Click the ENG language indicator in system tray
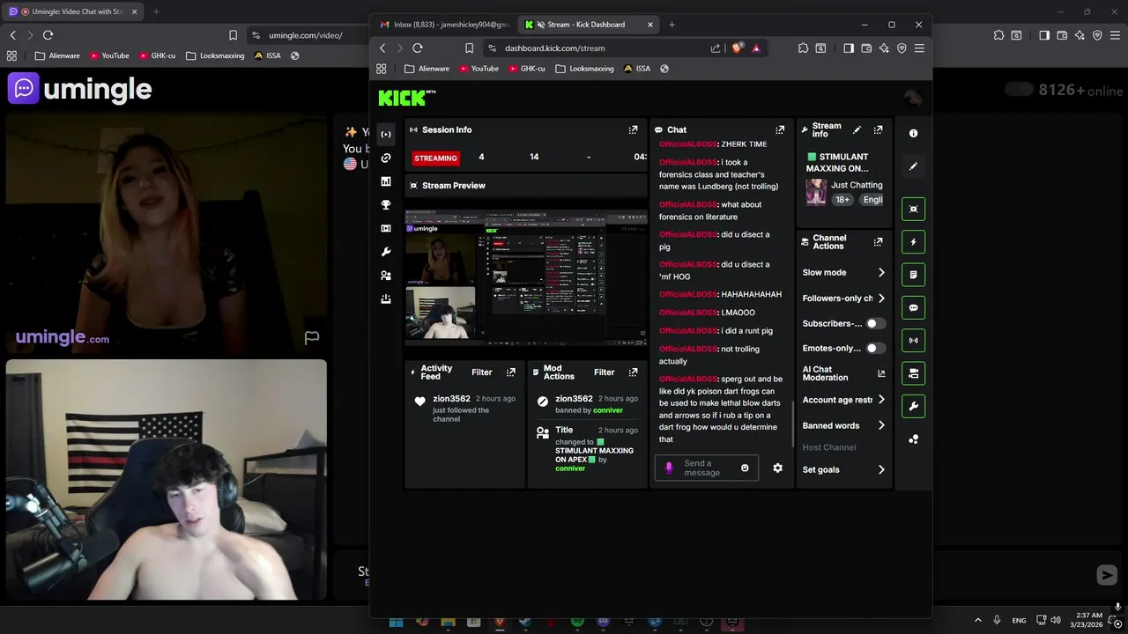 coord(1019,621)
